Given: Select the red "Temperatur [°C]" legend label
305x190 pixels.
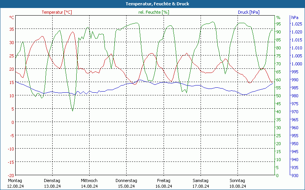Looking at the screenshot, I should point(57,12).
